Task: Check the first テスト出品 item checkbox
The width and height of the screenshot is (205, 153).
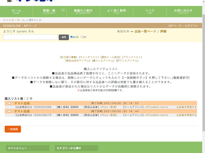Action: click(9, 104)
